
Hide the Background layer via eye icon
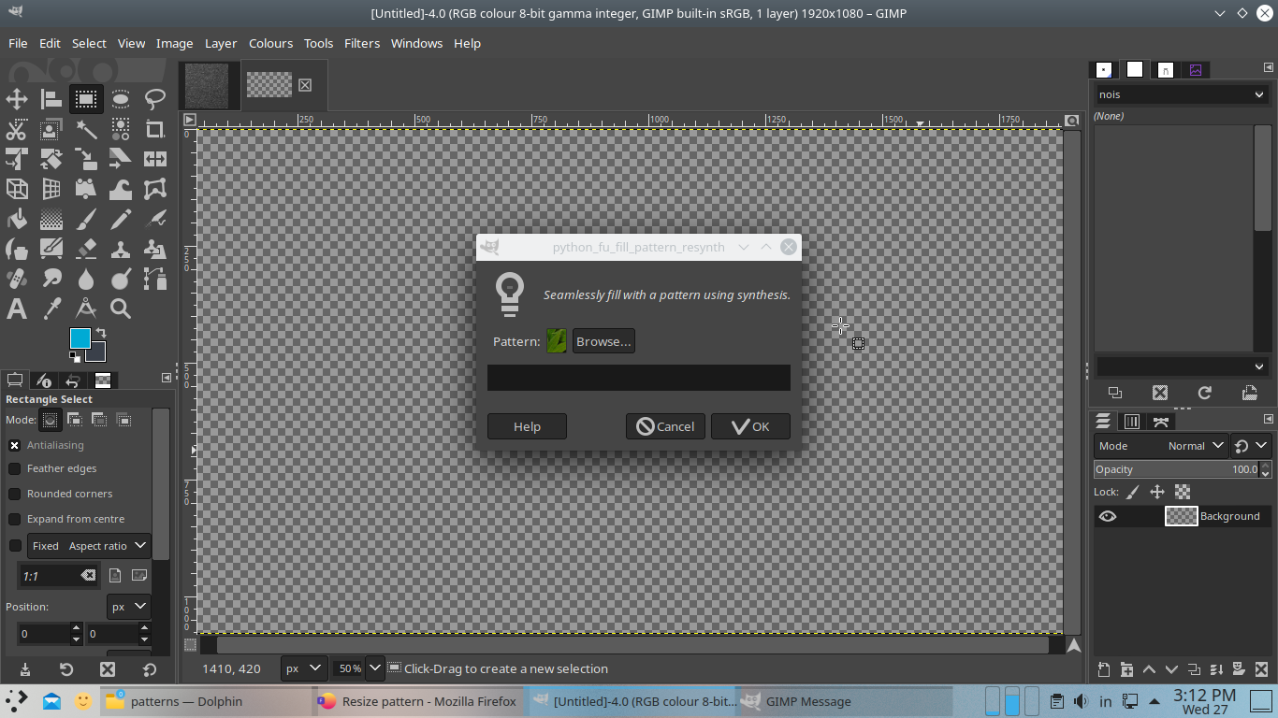click(1108, 516)
